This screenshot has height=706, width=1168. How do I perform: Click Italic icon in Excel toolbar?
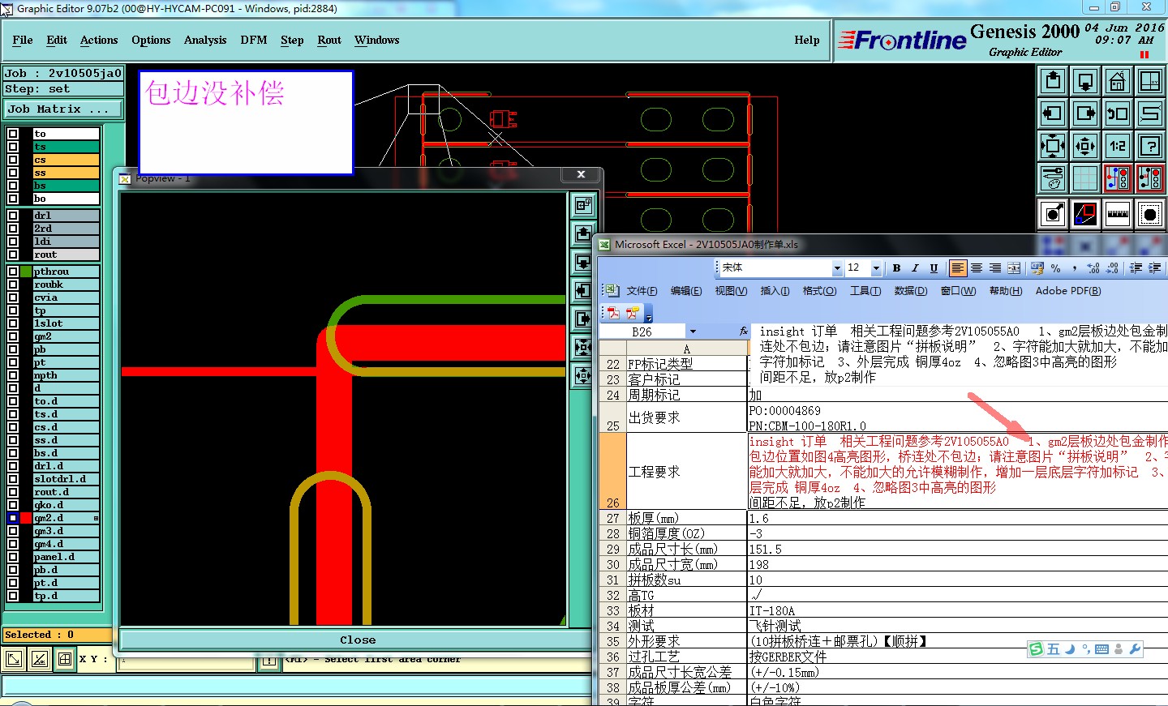pos(915,268)
